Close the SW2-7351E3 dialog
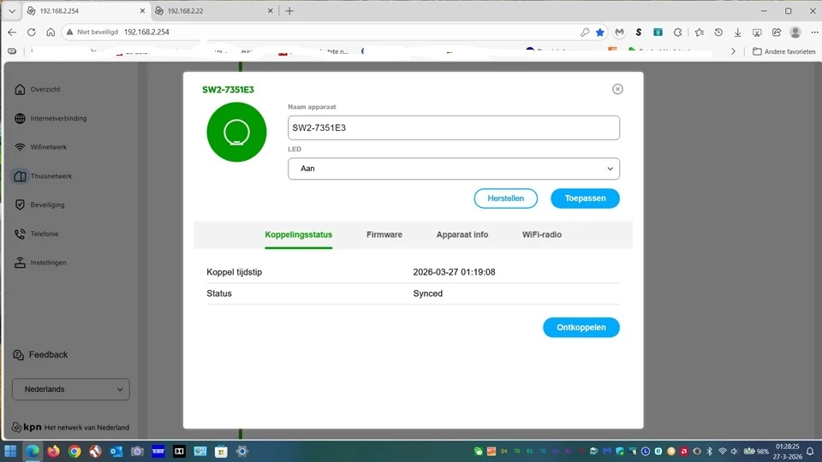This screenshot has width=822, height=462. (x=617, y=89)
